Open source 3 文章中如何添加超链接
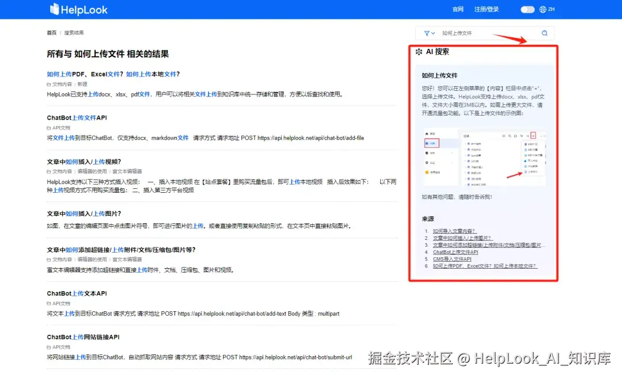 click(x=489, y=245)
